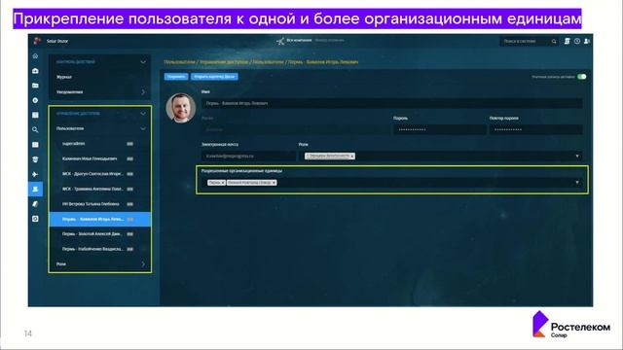623x350 pixels.
Task: Click badge icon on Калинин Илья row
Action: tap(129, 158)
